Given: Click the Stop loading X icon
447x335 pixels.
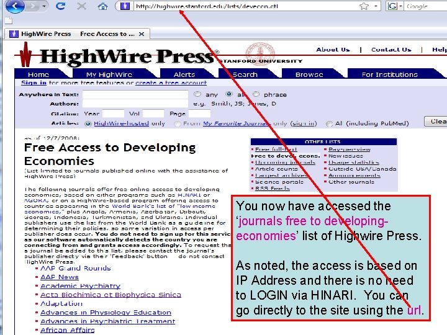Looking at the screenshot, I should coord(81,6).
